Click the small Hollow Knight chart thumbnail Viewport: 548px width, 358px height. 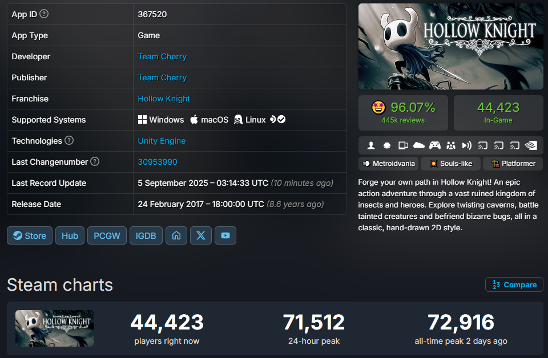coord(55,328)
